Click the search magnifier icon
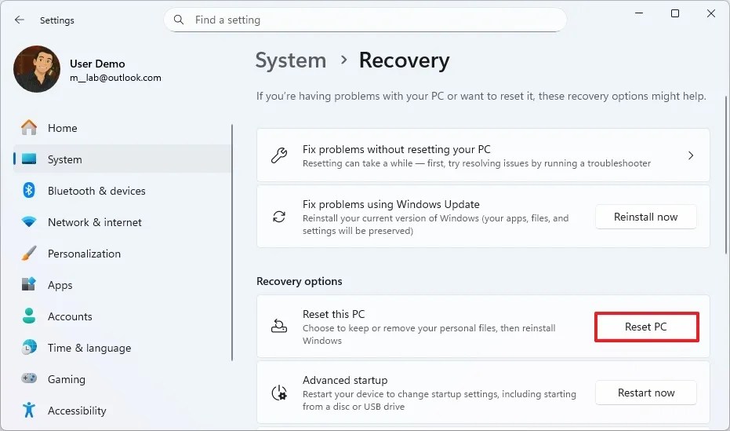This screenshot has width=730, height=431. (178, 20)
